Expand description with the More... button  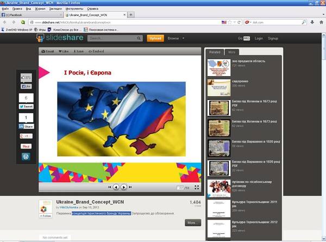[192, 223]
